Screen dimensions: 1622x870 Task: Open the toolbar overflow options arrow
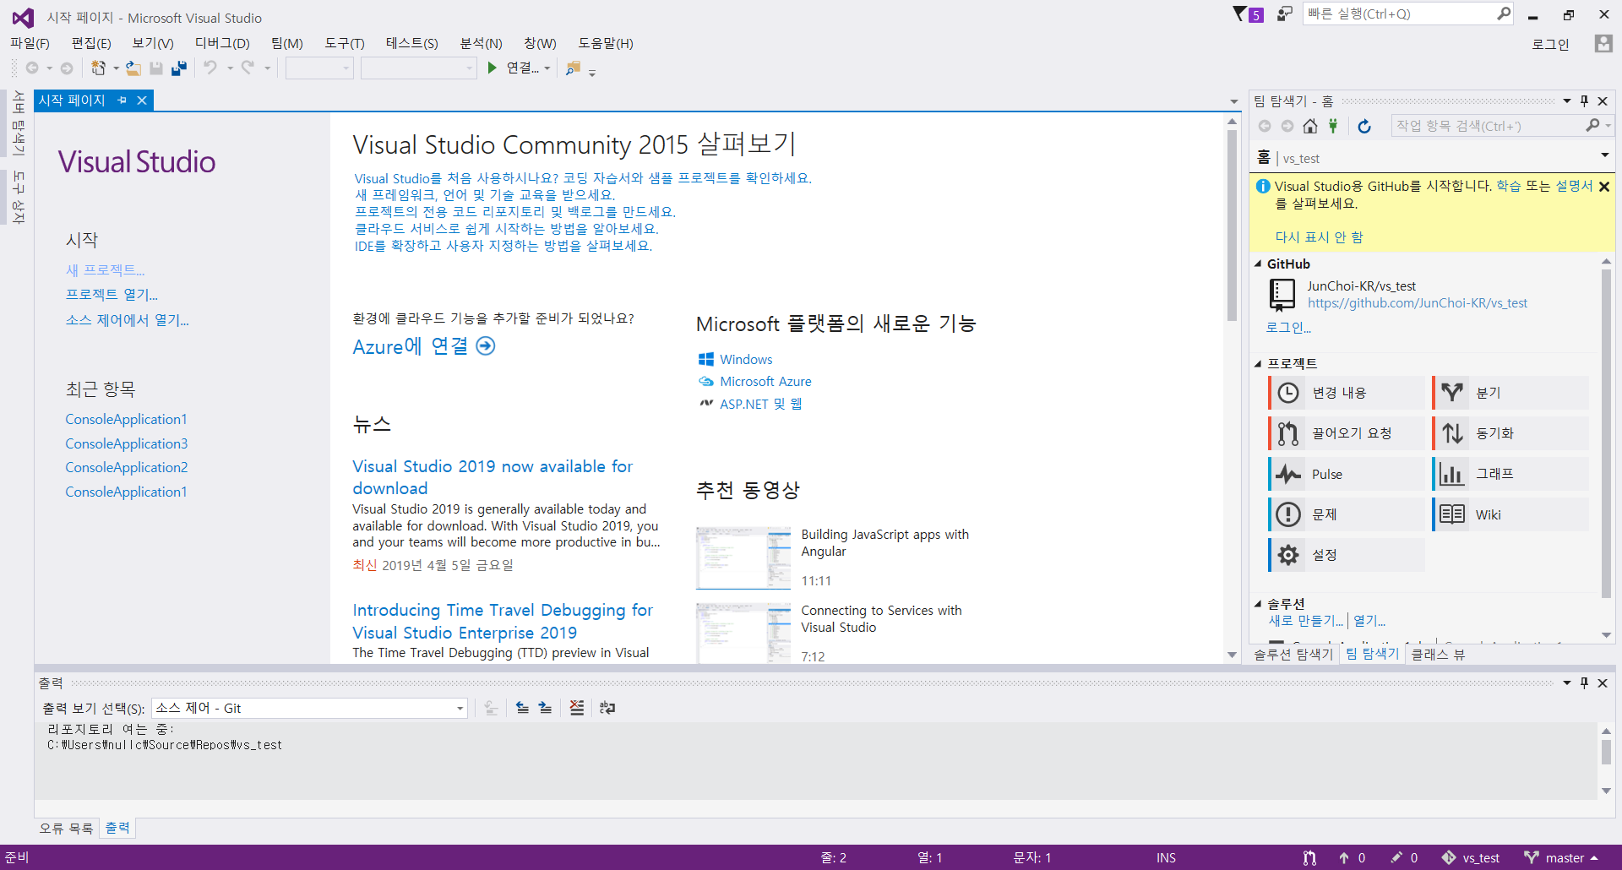[592, 73]
